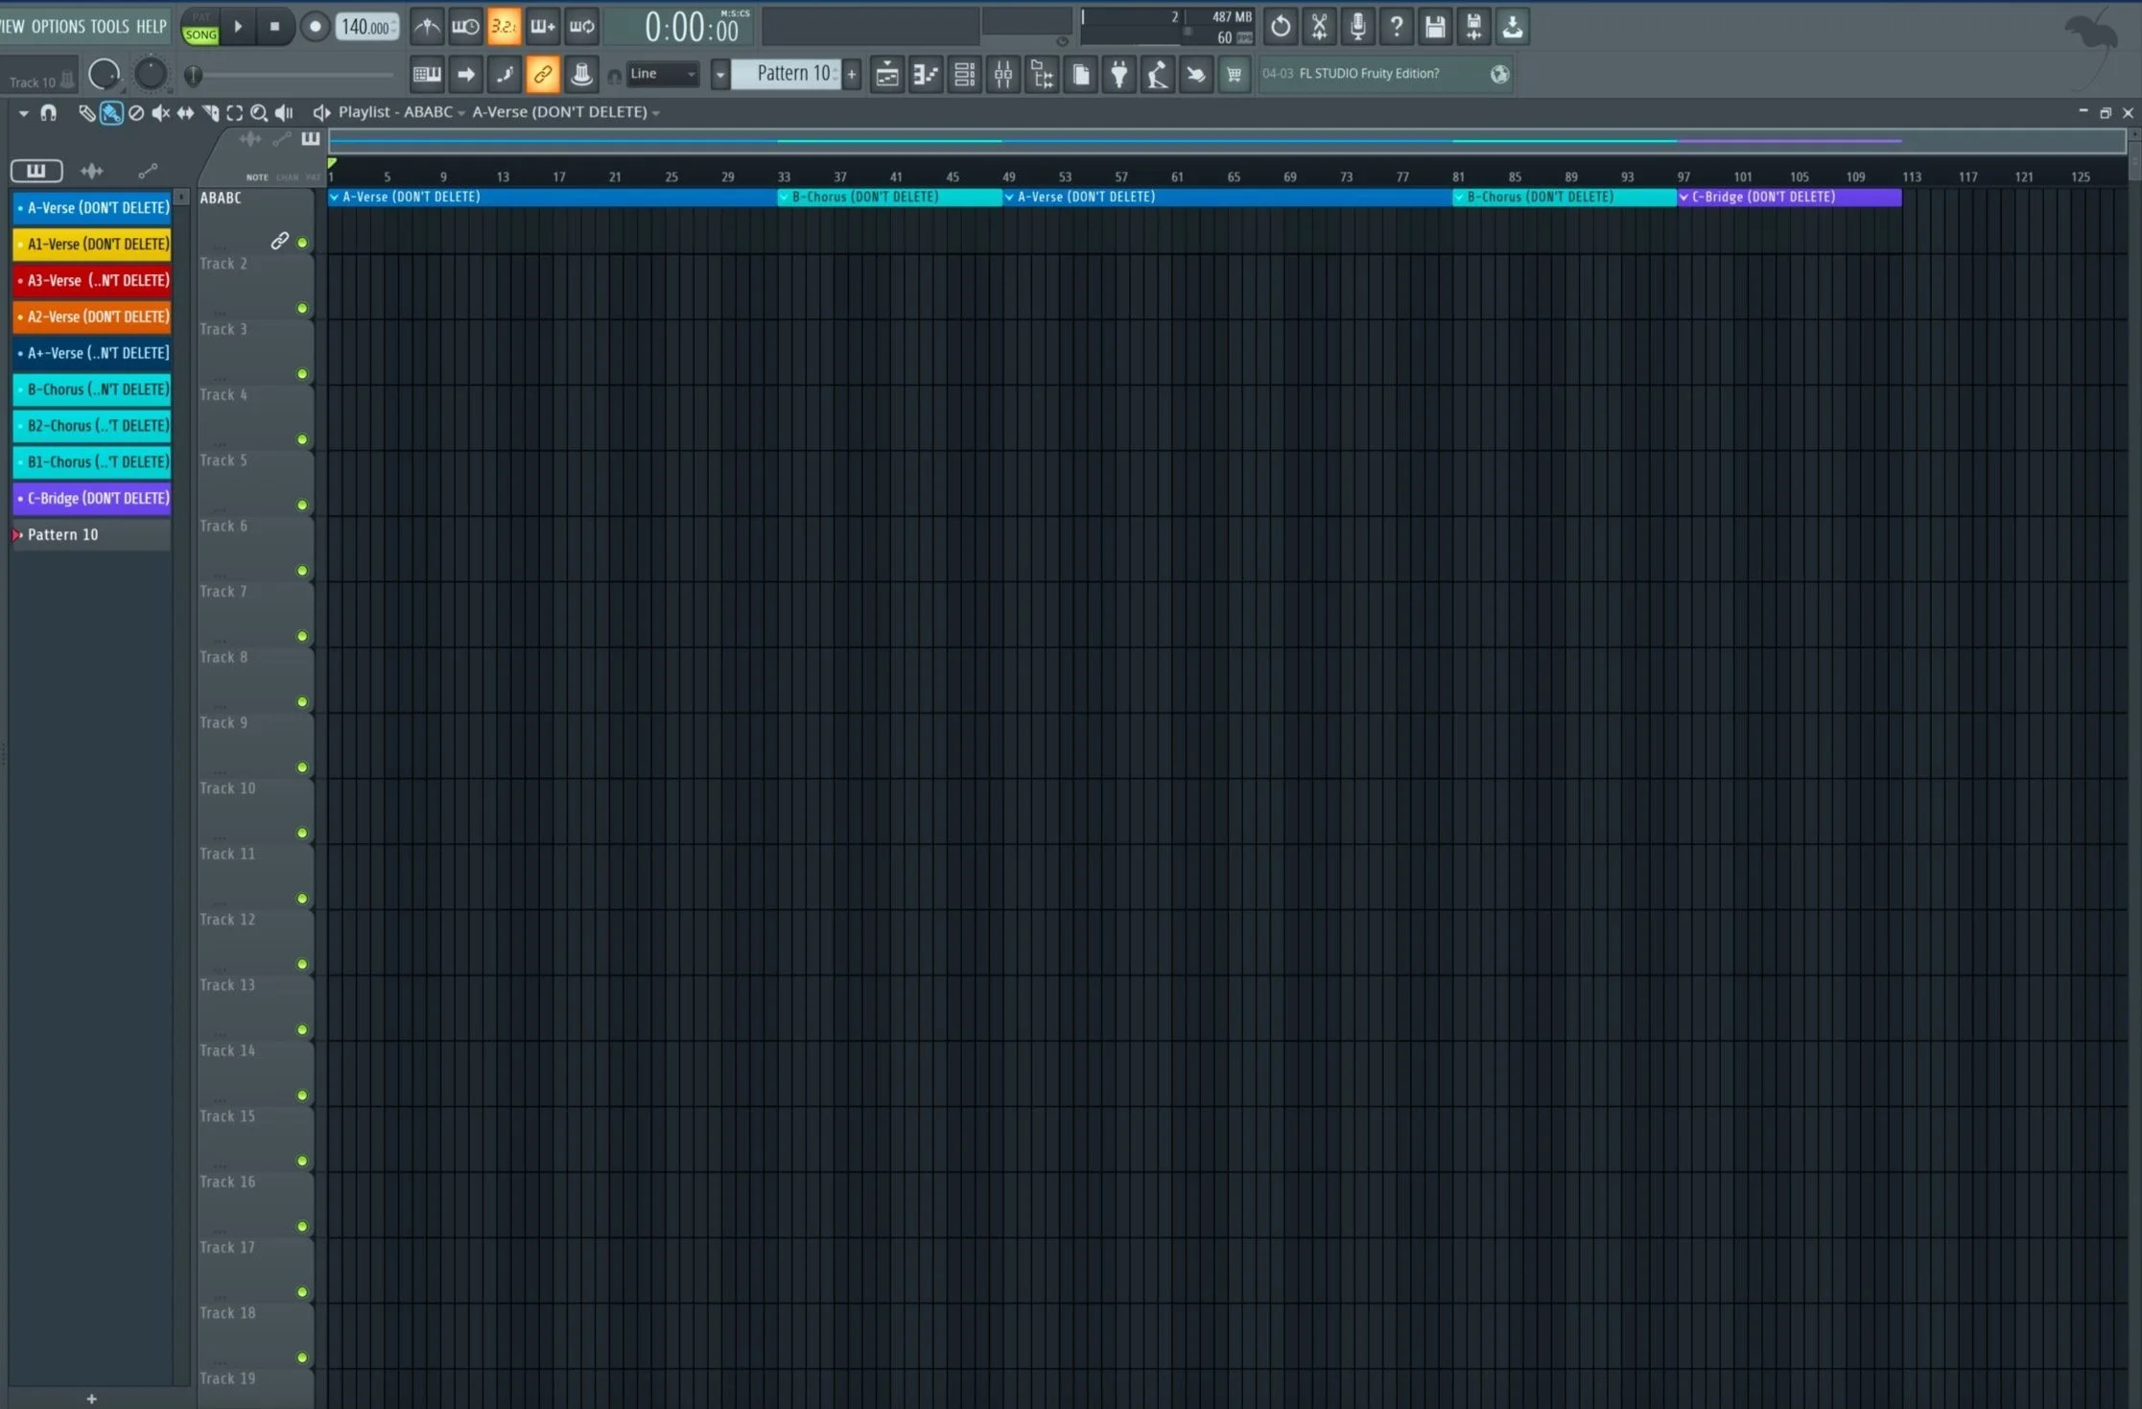Open the OPTIONS menu

pyautogui.click(x=58, y=27)
